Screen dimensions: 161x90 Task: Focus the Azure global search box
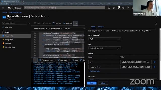click(x=64, y=8)
